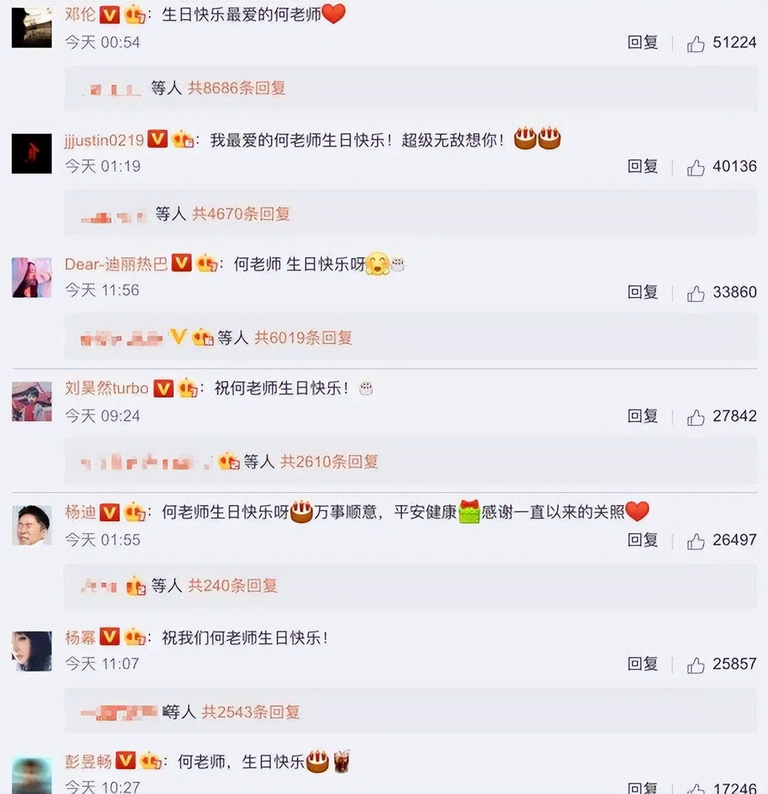Expand the 共8686条回复 replies
Image resolution: width=768 pixels, height=794 pixels.
click(x=237, y=88)
